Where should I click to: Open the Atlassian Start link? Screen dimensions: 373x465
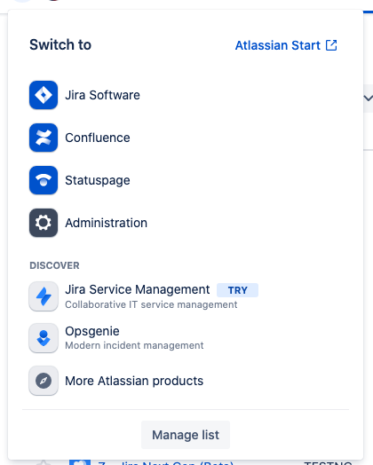click(x=286, y=45)
